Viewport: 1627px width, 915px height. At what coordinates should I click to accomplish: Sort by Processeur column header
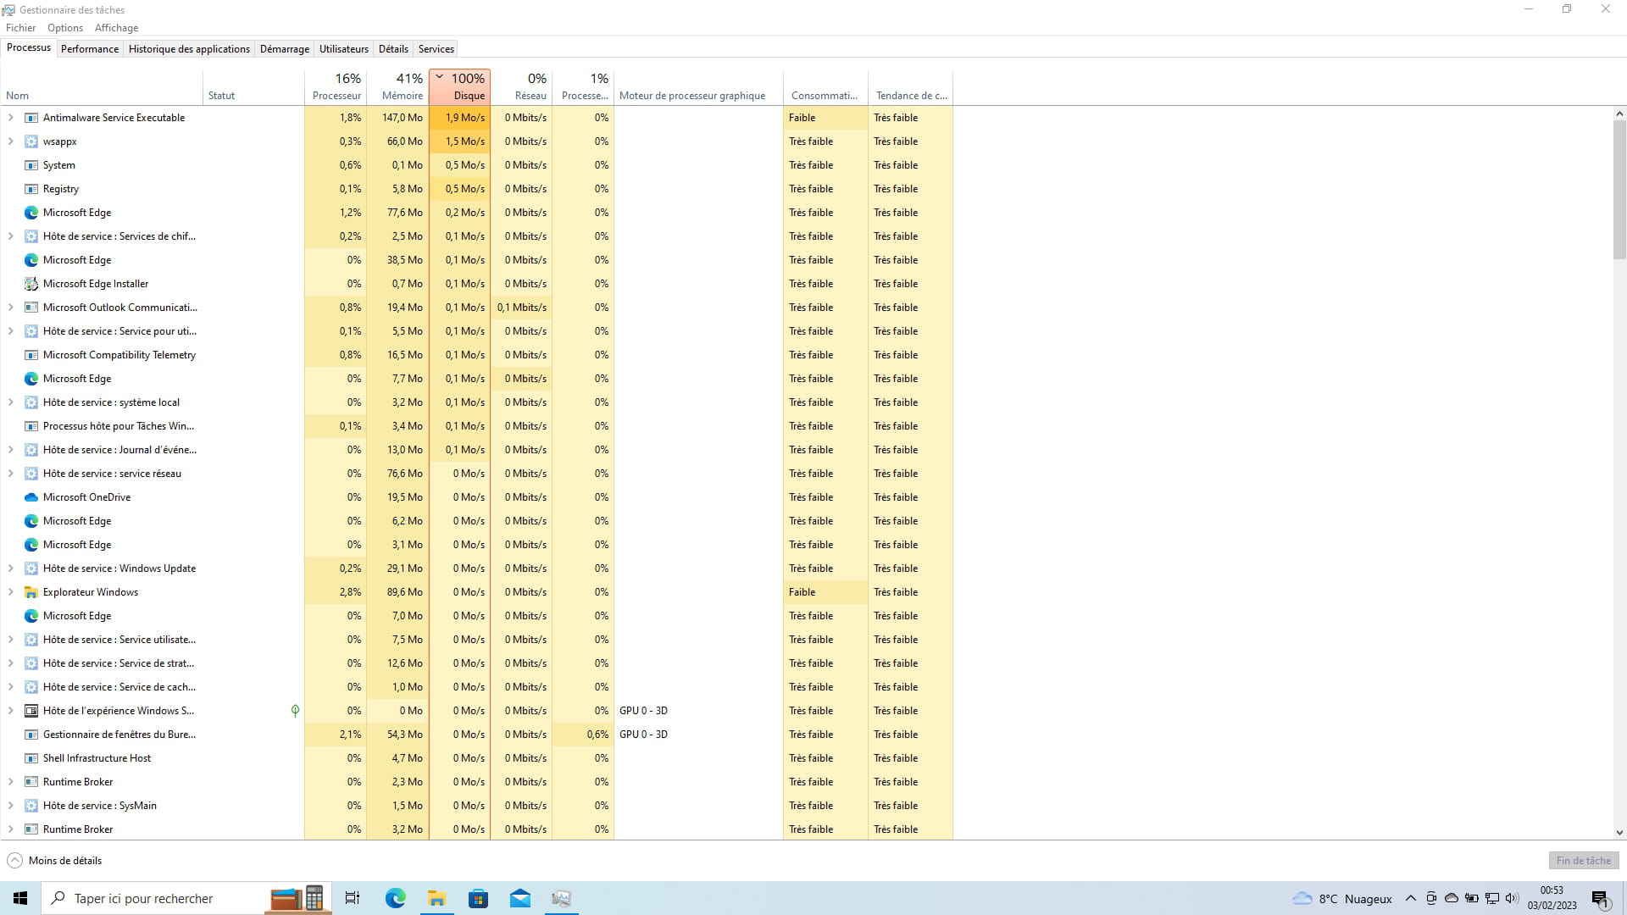pyautogui.click(x=336, y=86)
